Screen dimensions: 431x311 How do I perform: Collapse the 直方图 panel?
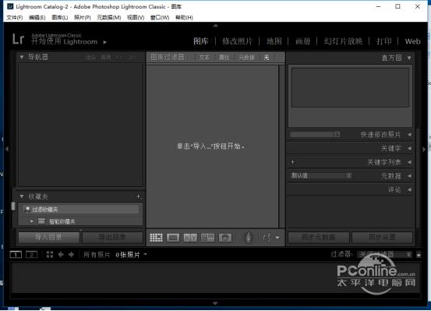coord(409,58)
